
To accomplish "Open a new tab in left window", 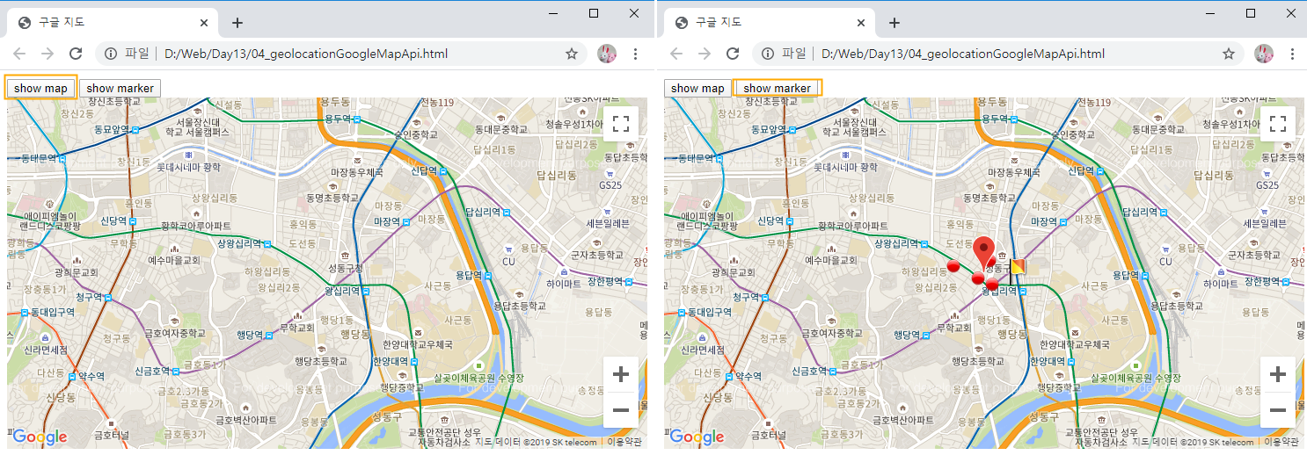I will 237,23.
